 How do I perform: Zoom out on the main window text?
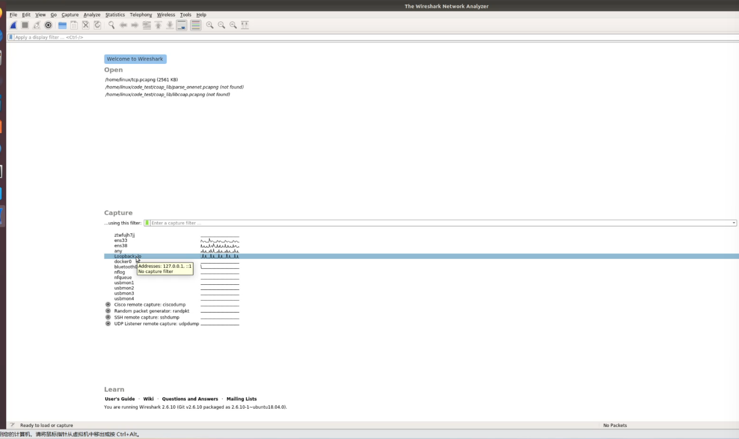click(222, 25)
